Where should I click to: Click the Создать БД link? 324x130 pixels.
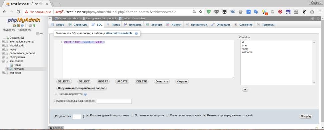[x=17, y=38]
